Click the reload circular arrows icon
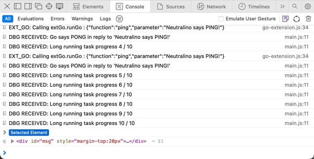 coord(297,19)
